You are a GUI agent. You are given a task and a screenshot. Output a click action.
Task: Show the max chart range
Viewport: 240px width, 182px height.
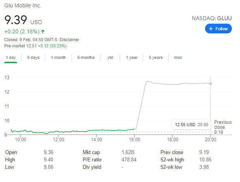(x=178, y=57)
